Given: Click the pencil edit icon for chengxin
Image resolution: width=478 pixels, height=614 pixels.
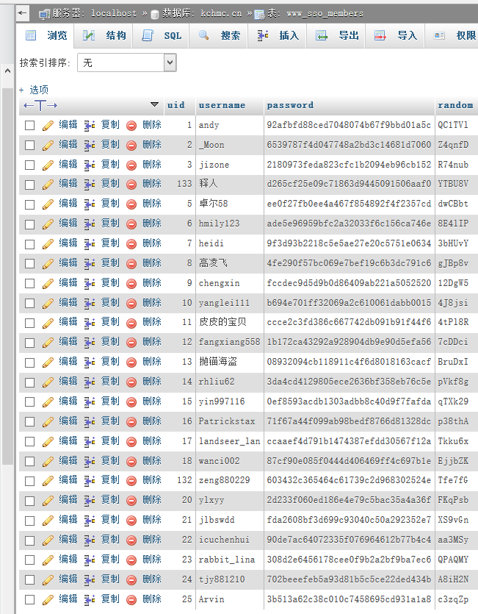Looking at the screenshot, I should pyautogui.click(x=48, y=283).
